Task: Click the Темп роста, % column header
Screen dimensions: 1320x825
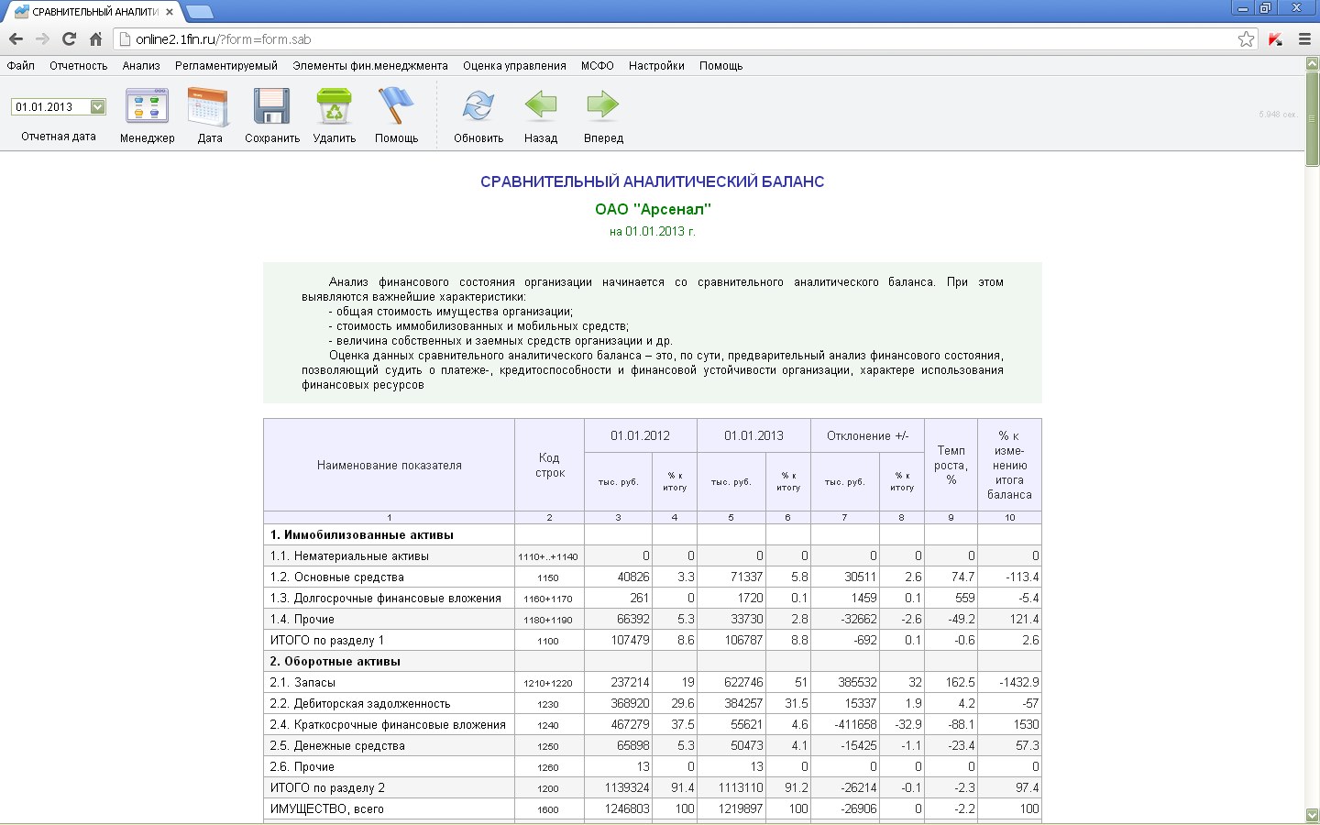Action: pyautogui.click(x=951, y=466)
